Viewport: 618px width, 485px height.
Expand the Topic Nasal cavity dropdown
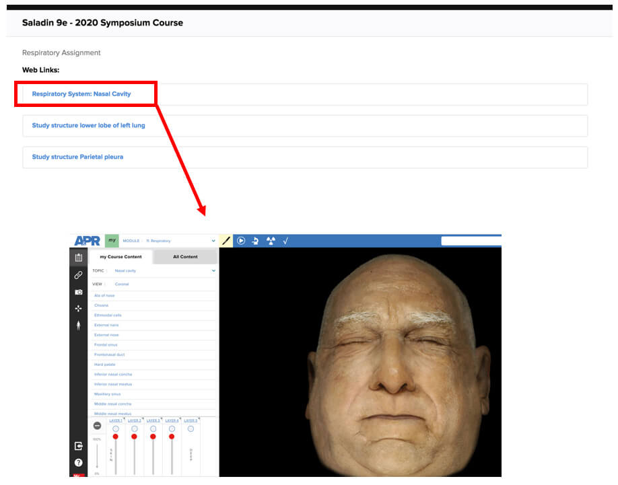[213, 271]
